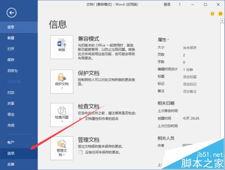Select the Save (保存) menu item
Viewport: 225px width, 170px height.
coord(19,60)
